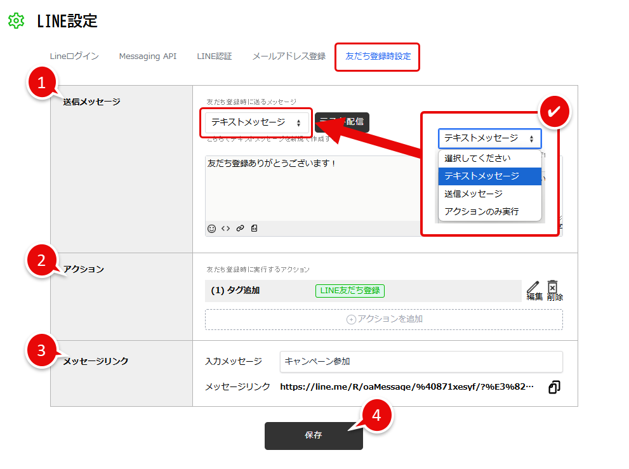This screenshot has width=629, height=469.
Task: Click inside the キャンペーン参加 input field
Action: coord(421,362)
